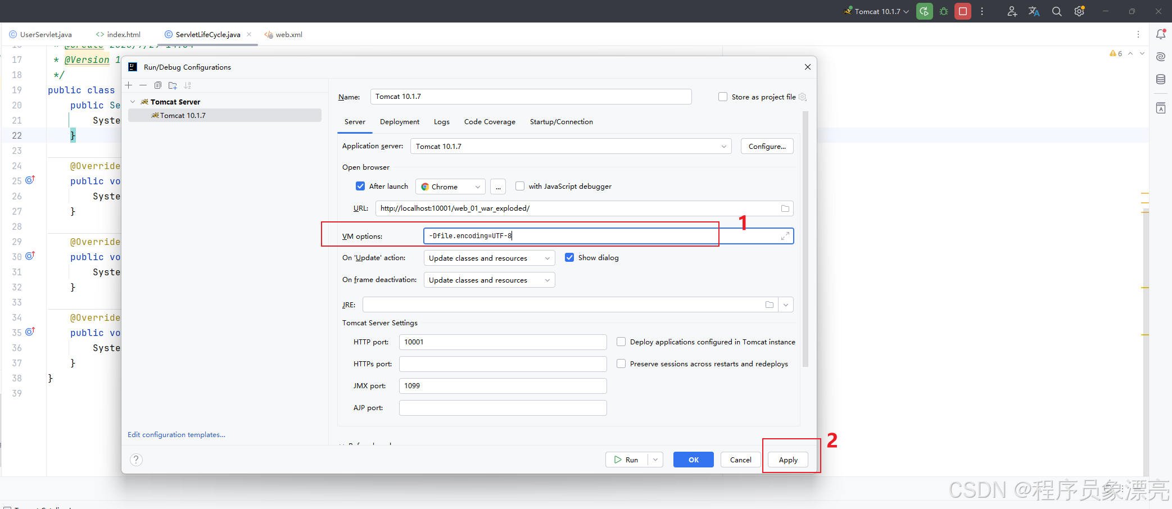The width and height of the screenshot is (1172, 509).
Task: Select Tomcat 10.1.7 configuration in tree
Action: (225, 115)
